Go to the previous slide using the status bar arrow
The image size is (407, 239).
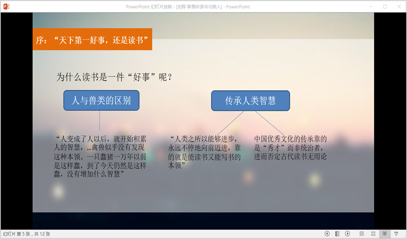327,233
